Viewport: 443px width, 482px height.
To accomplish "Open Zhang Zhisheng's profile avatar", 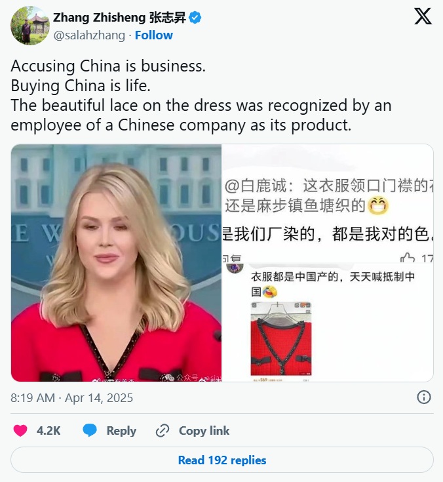I will [29, 26].
